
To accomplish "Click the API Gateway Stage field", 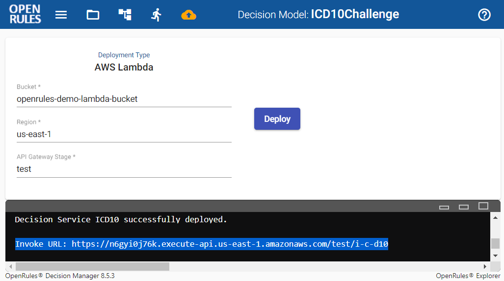I will coord(124,169).
